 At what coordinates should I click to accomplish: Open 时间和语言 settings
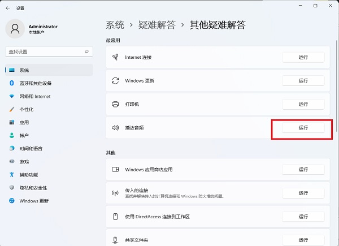coord(31,148)
